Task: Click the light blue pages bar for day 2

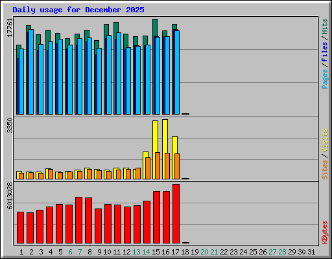Action: tap(31, 72)
